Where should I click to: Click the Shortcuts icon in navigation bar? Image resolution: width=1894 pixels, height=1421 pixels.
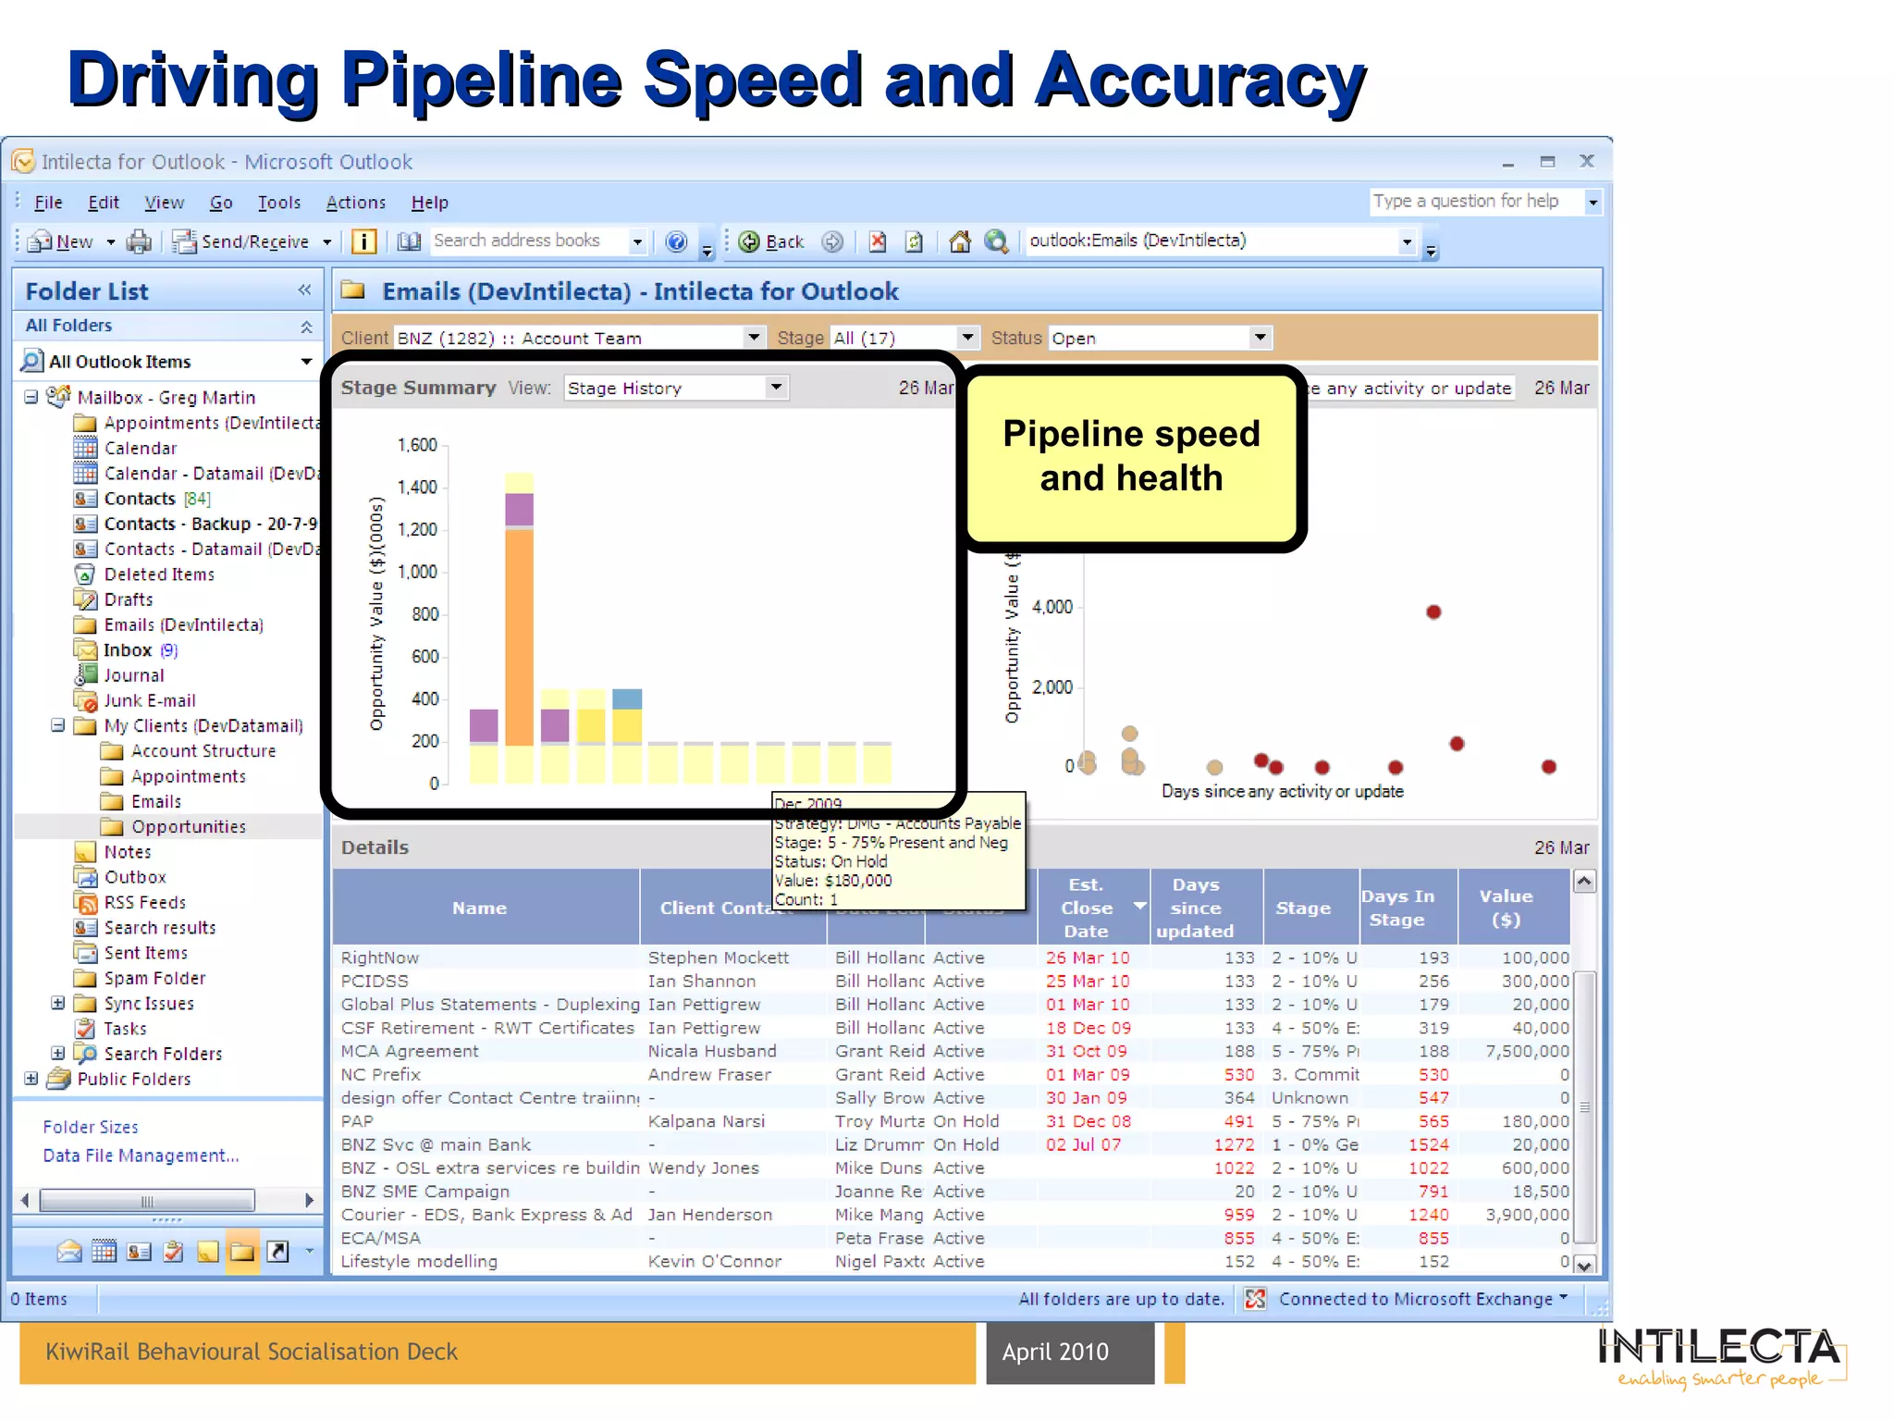coord(277,1252)
